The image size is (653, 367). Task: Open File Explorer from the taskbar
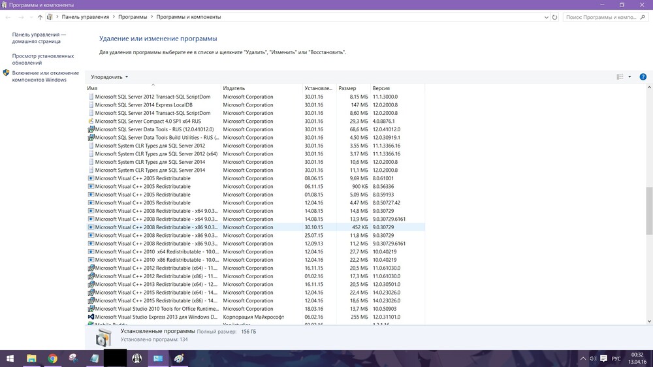[31, 359]
